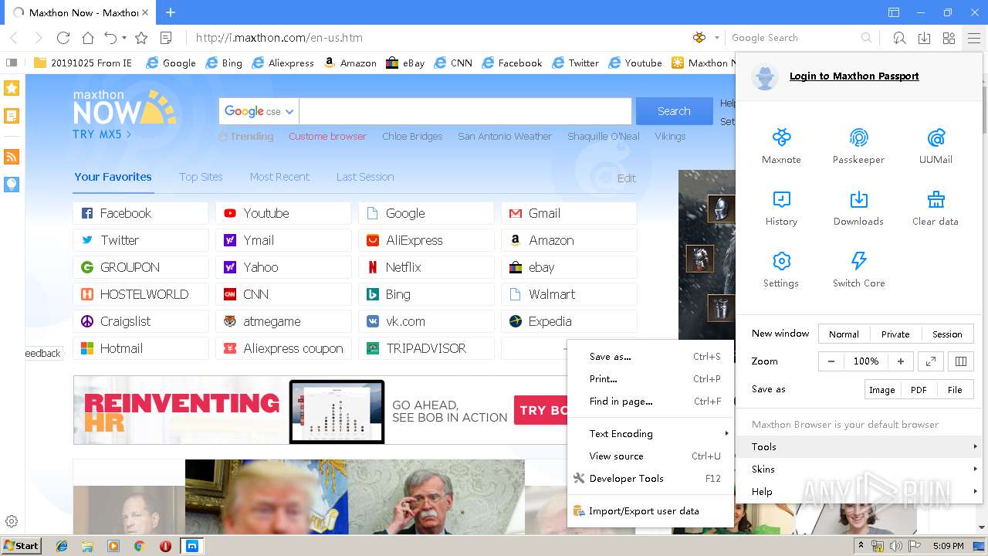Increase zoom with plus button

click(x=900, y=361)
